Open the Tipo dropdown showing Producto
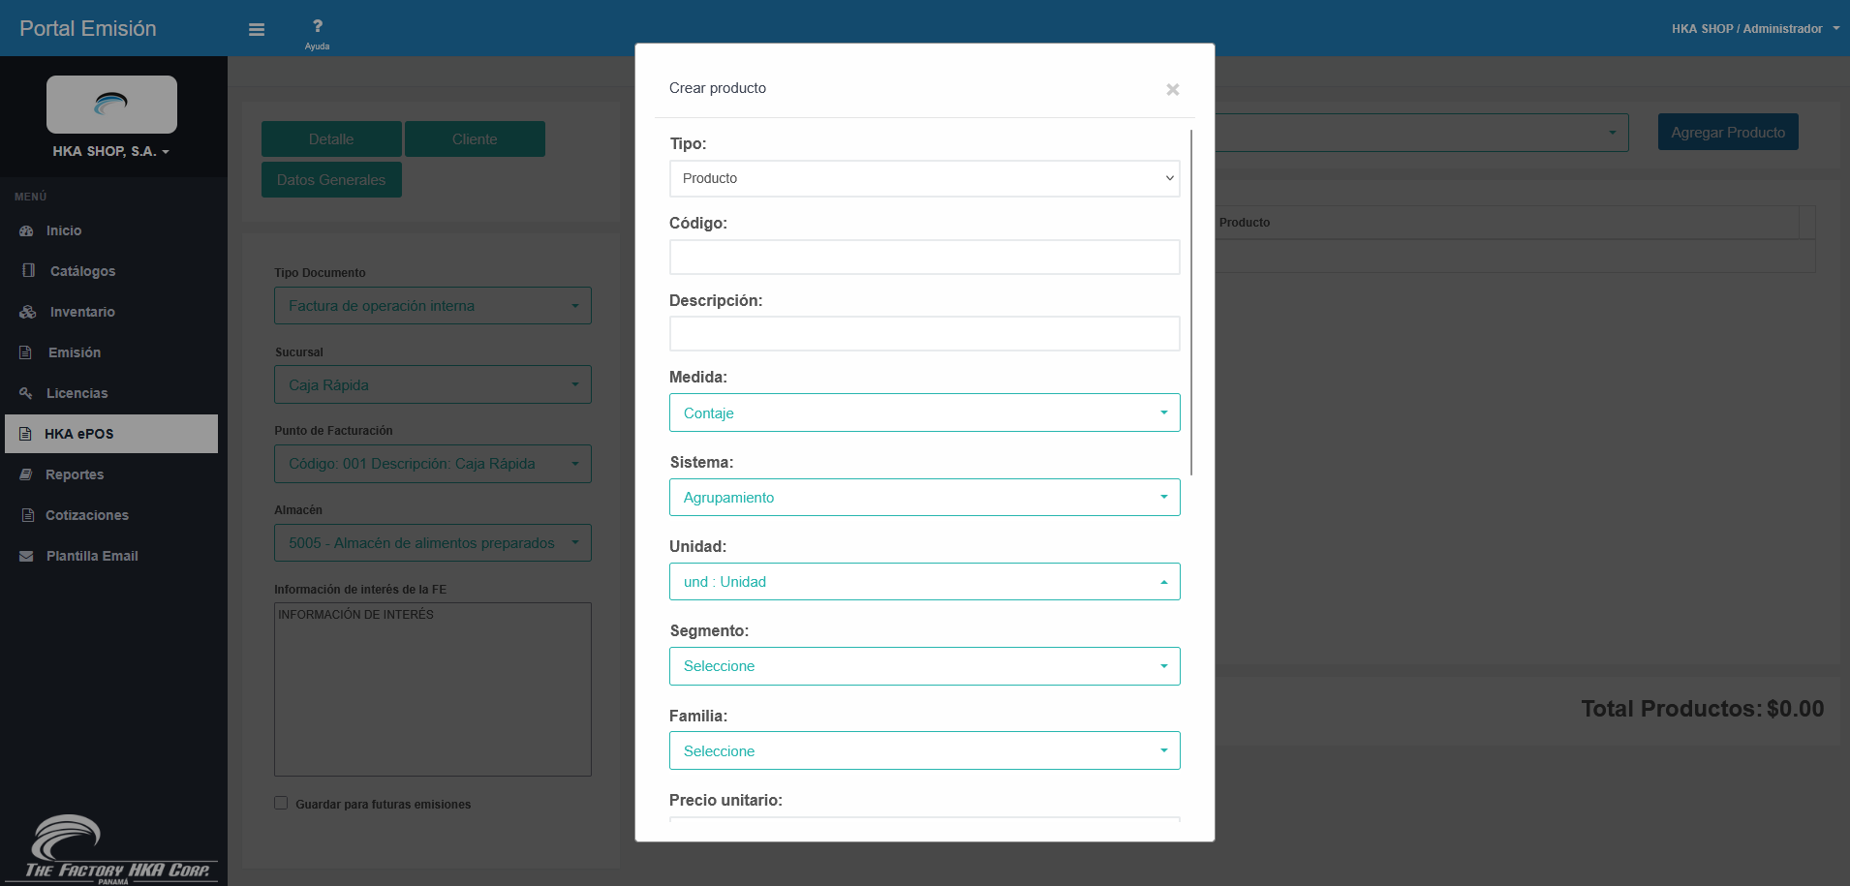Image resolution: width=1850 pixels, height=886 pixels. (924, 178)
